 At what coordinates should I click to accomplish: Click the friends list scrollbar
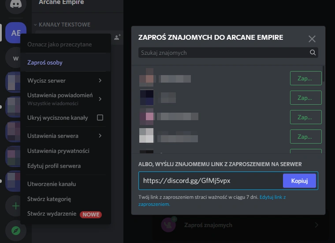pyautogui.click(x=324, y=74)
